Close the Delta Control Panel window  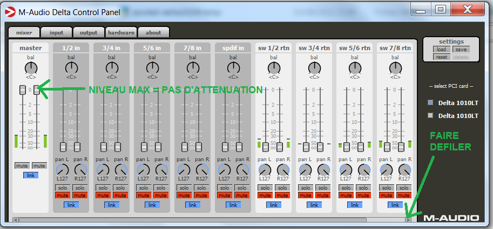tap(467, 10)
